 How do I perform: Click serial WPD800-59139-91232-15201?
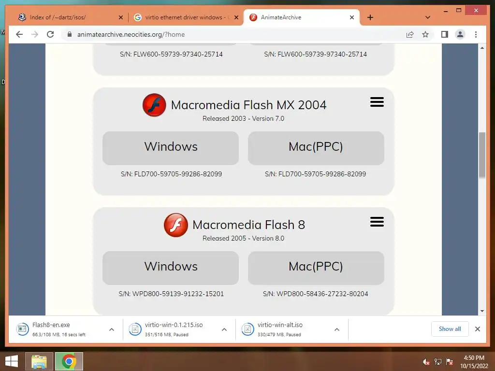coord(171,294)
